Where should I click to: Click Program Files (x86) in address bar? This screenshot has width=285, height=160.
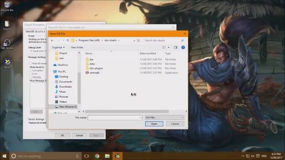(x=89, y=40)
